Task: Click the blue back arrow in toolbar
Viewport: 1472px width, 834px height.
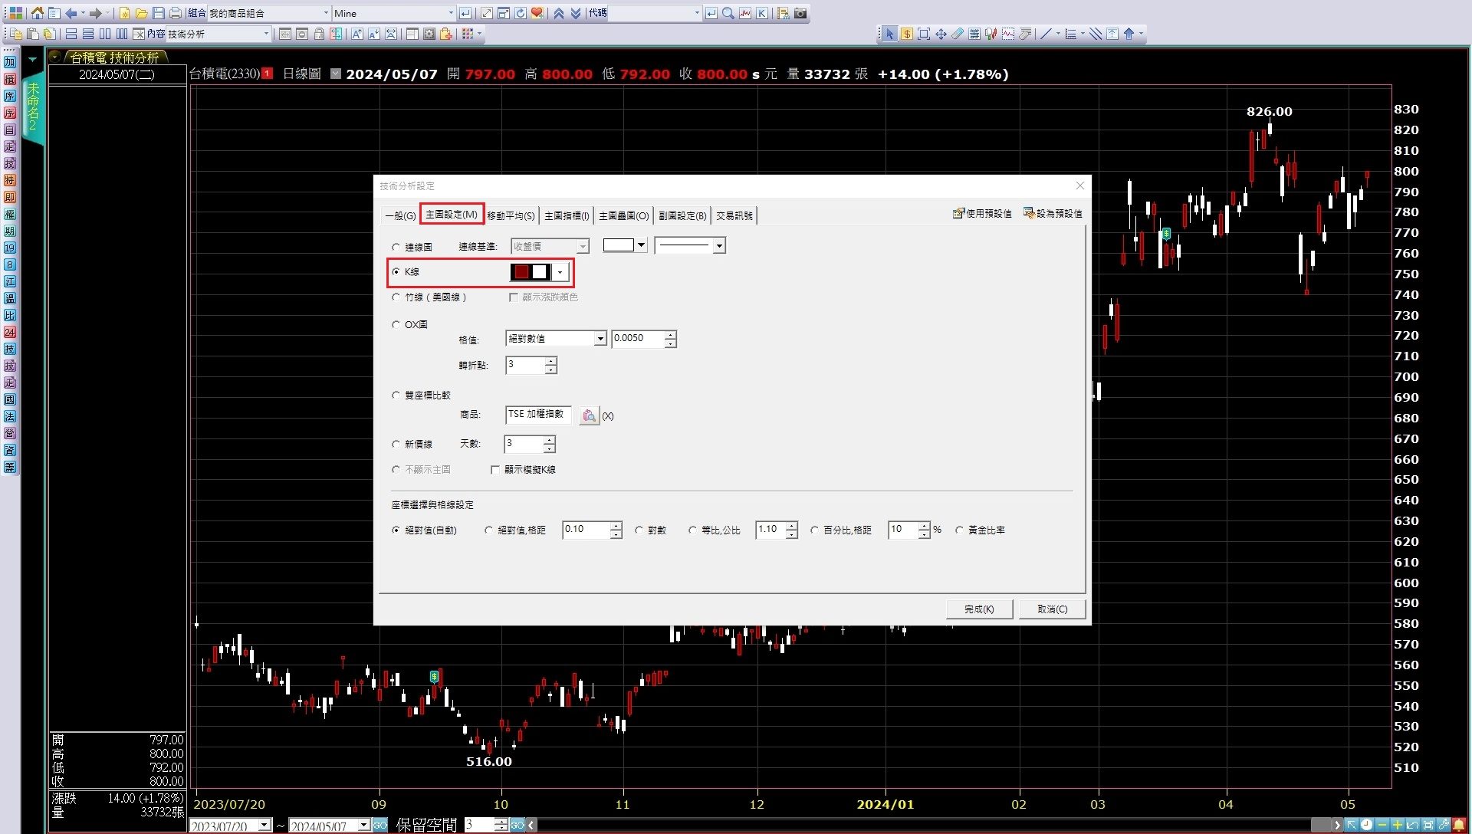Action: (71, 13)
